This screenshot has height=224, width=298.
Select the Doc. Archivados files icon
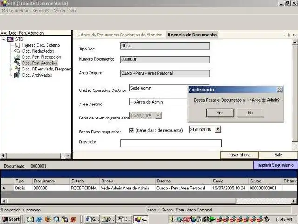17,75
